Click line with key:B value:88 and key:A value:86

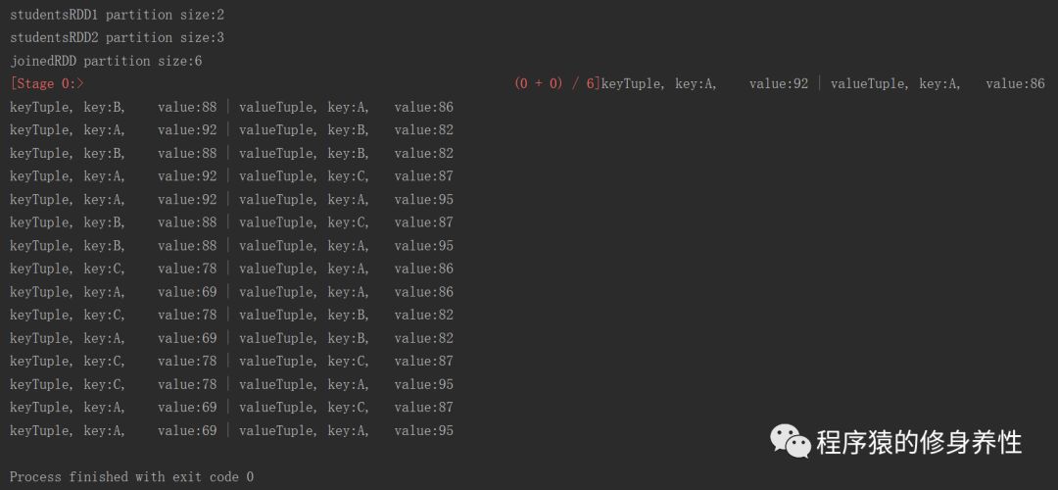(x=231, y=107)
